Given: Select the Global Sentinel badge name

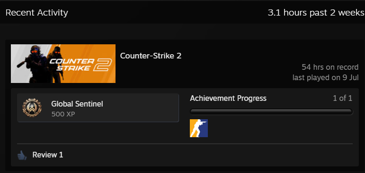Looking at the screenshot, I should tap(77, 104).
